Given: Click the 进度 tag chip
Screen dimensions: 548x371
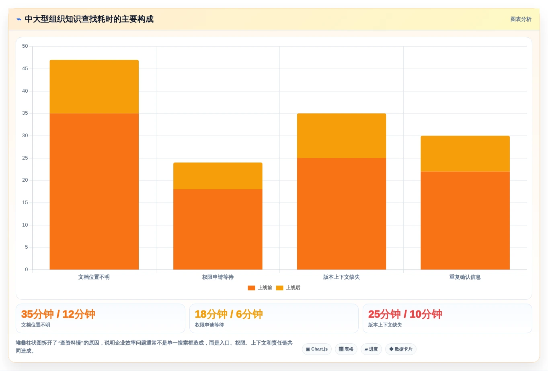Looking at the screenshot, I should 371,349.
